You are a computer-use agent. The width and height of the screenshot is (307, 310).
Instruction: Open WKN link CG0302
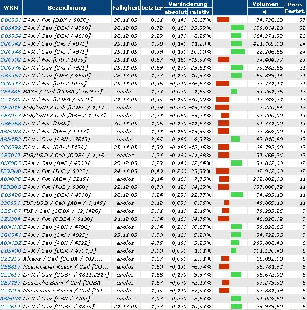pos(11,59)
